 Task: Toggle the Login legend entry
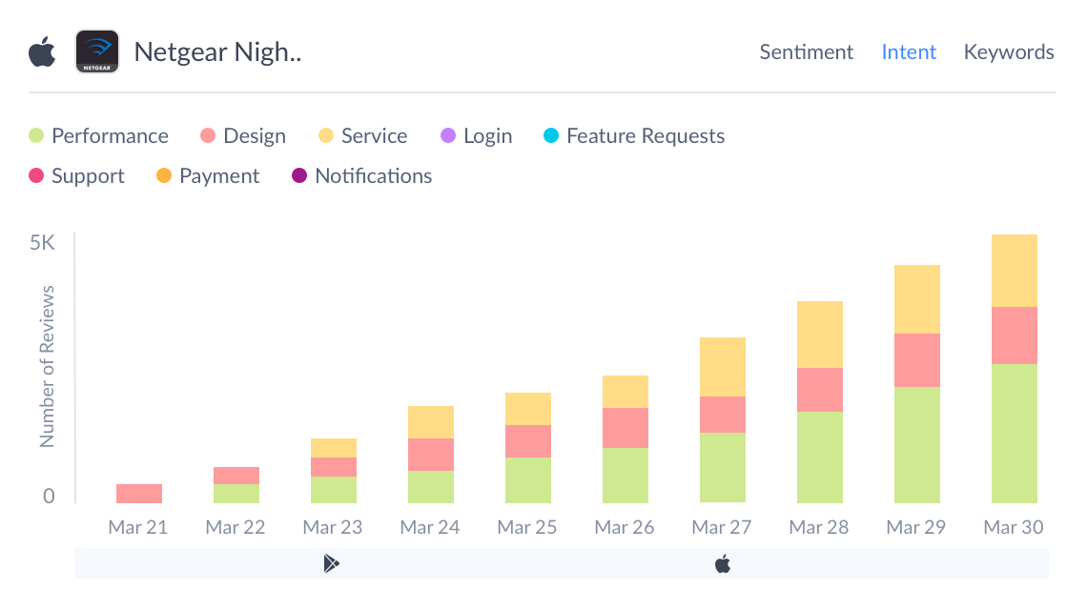[x=477, y=136]
